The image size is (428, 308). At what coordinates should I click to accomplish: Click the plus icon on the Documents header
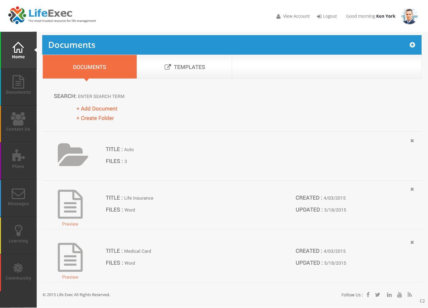(x=412, y=45)
